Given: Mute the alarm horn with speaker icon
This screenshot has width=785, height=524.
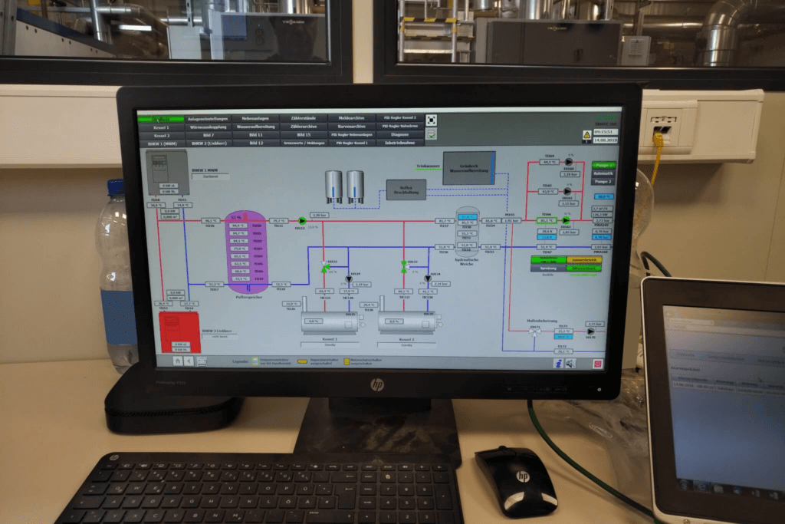Looking at the screenshot, I should pos(570,363).
